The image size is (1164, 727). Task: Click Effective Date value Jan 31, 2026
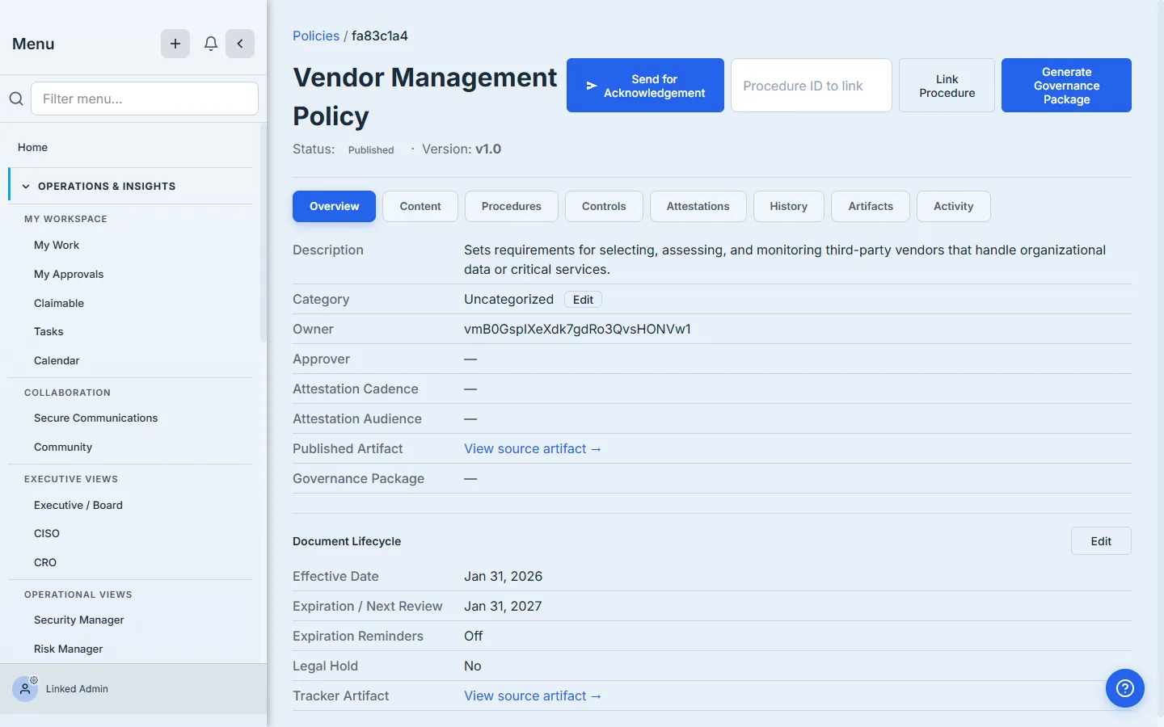coord(503,576)
